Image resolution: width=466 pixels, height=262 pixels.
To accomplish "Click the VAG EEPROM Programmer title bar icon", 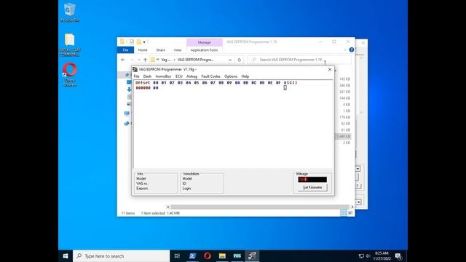I will click(x=135, y=70).
